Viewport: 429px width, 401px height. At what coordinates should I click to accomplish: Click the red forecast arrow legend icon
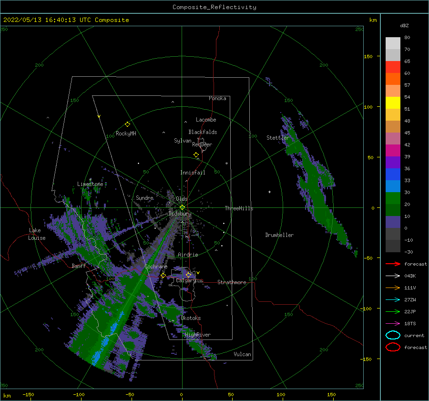click(x=393, y=264)
